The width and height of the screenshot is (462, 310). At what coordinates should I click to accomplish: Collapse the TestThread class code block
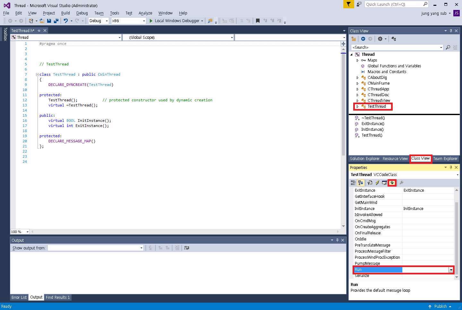pos(37,74)
